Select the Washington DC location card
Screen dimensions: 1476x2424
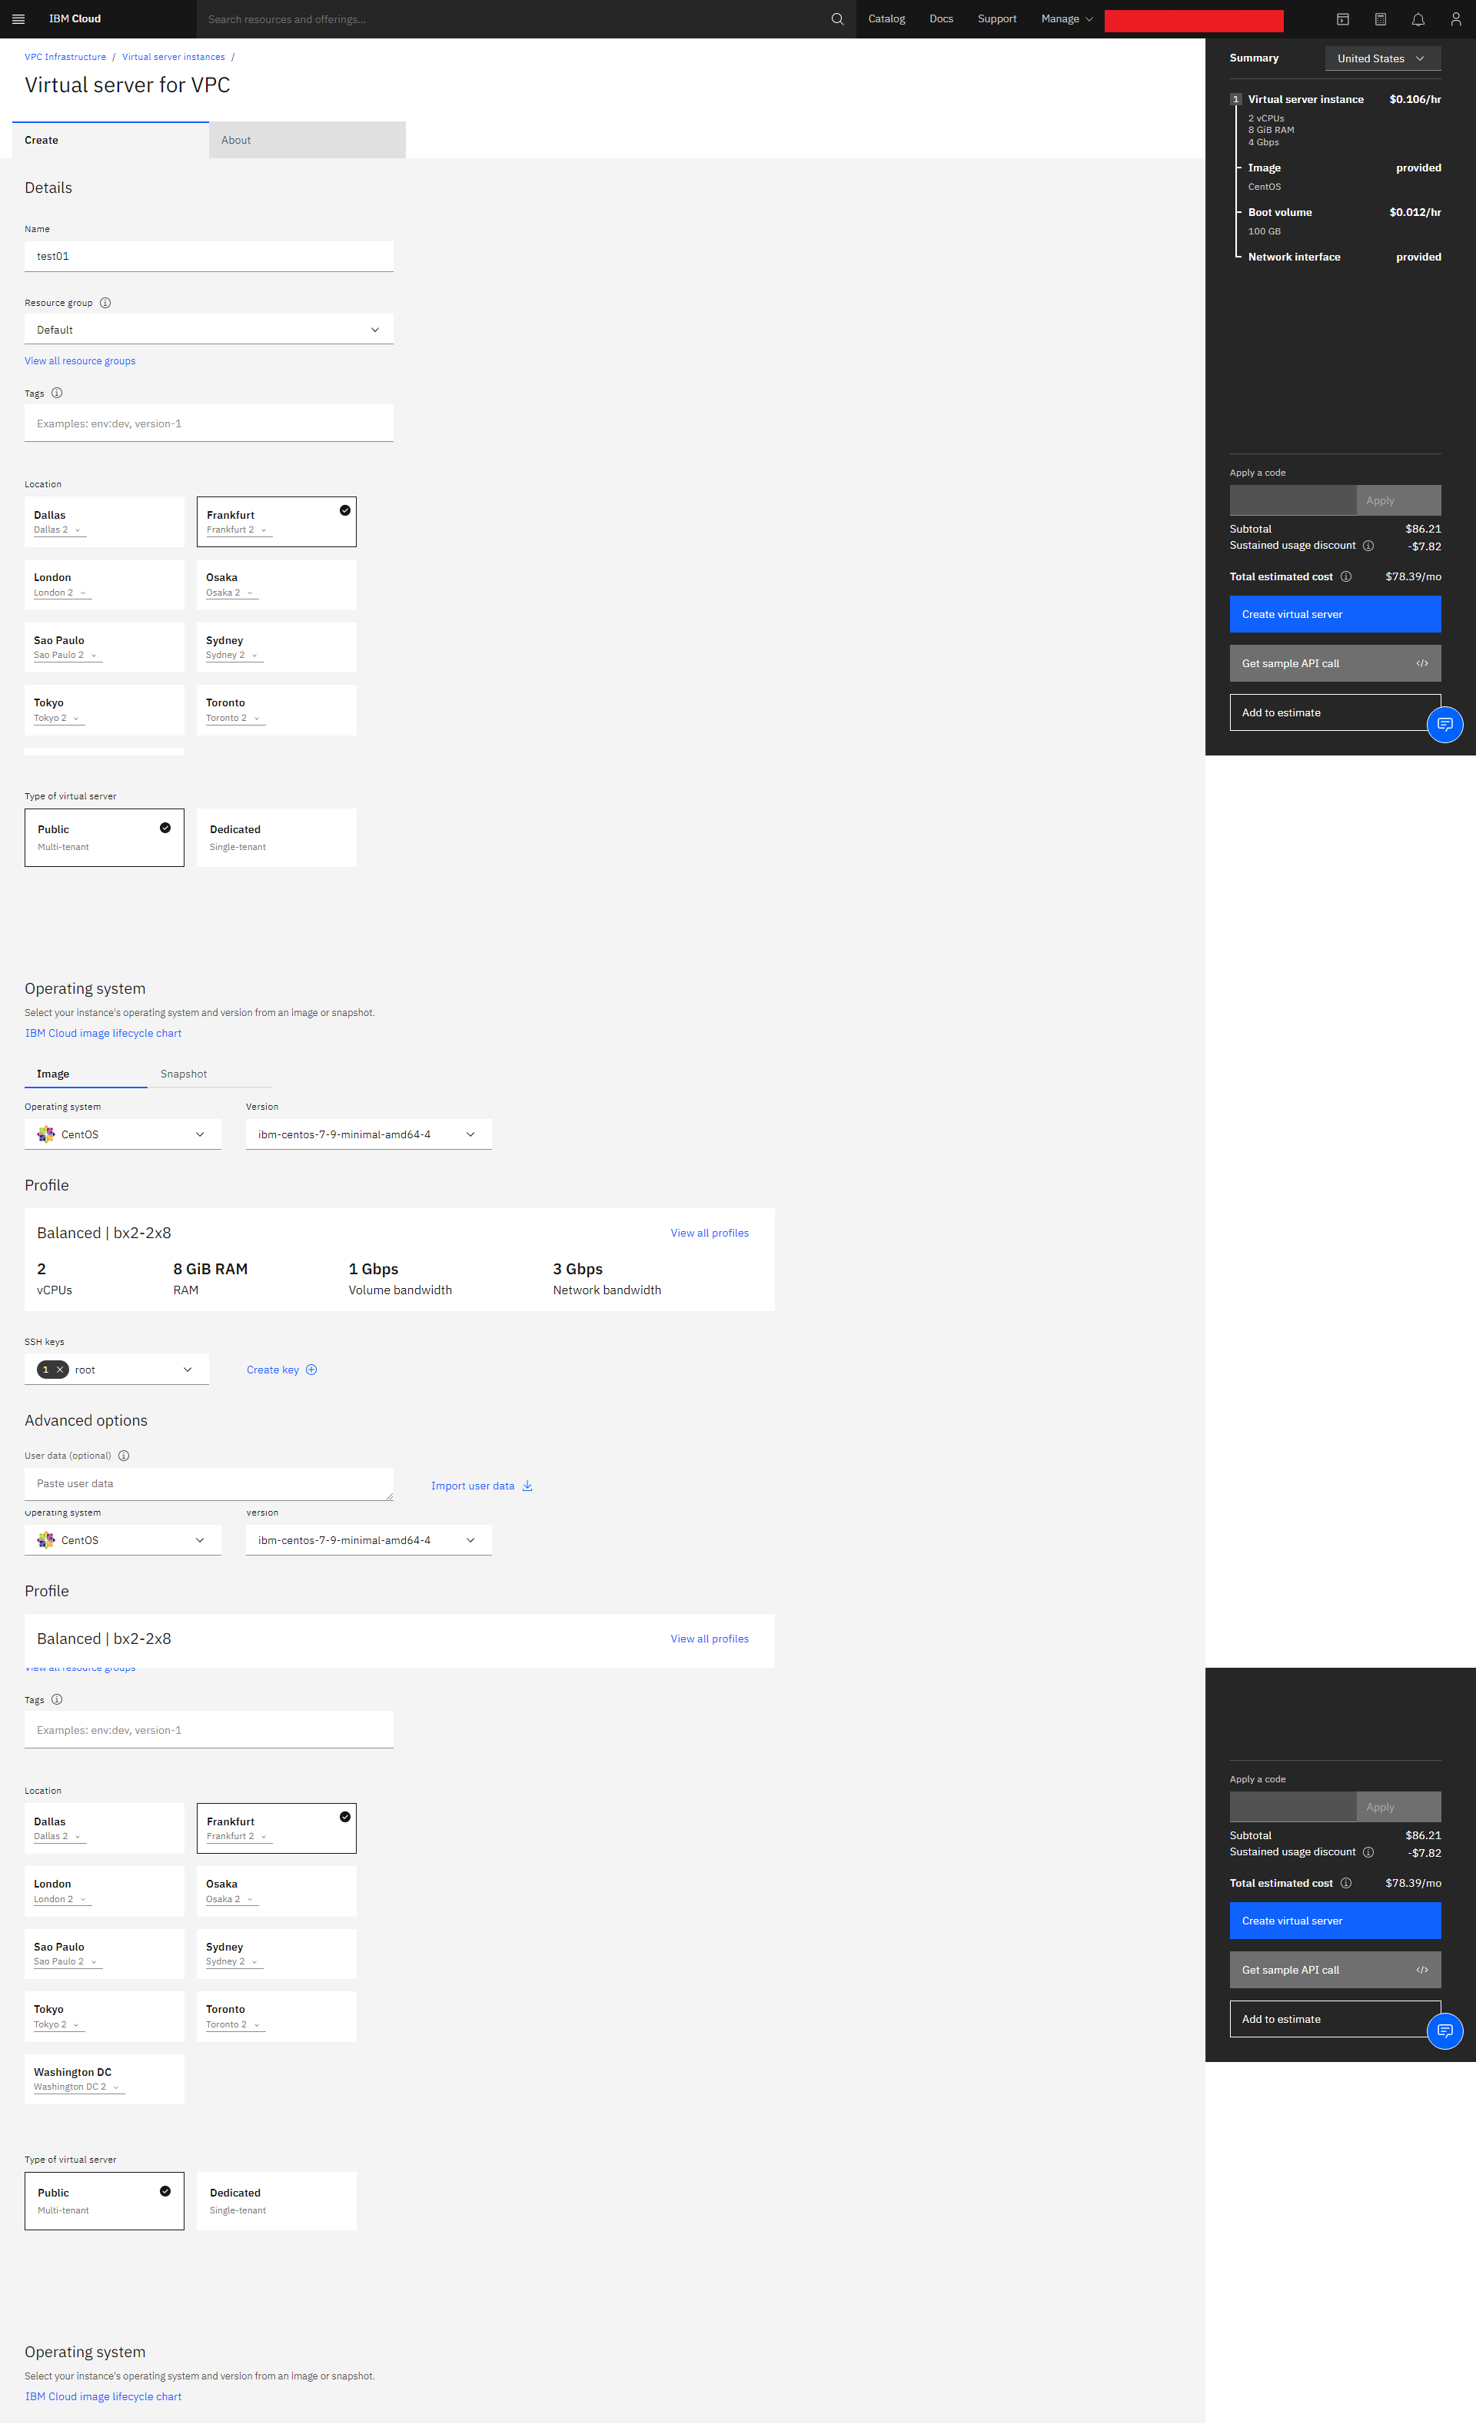(x=105, y=2079)
